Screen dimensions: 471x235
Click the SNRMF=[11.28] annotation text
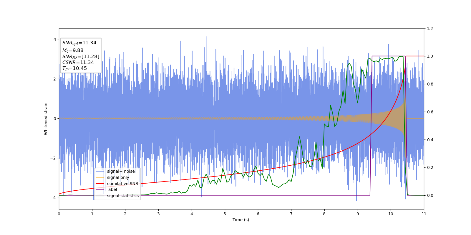pos(81,57)
